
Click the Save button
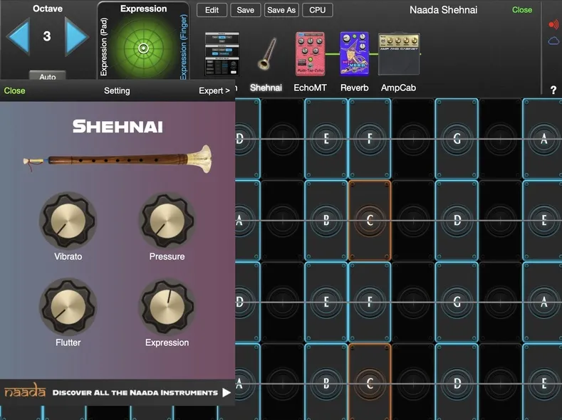point(246,10)
